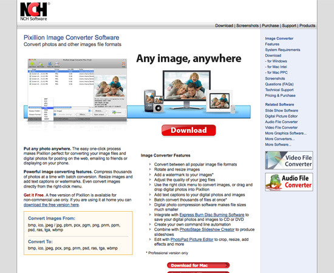The height and width of the screenshot is (273, 334).
Task: Click the mobile phone device image
Action: tap(149, 101)
